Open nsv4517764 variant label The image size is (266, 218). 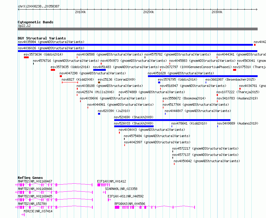pos(196,105)
